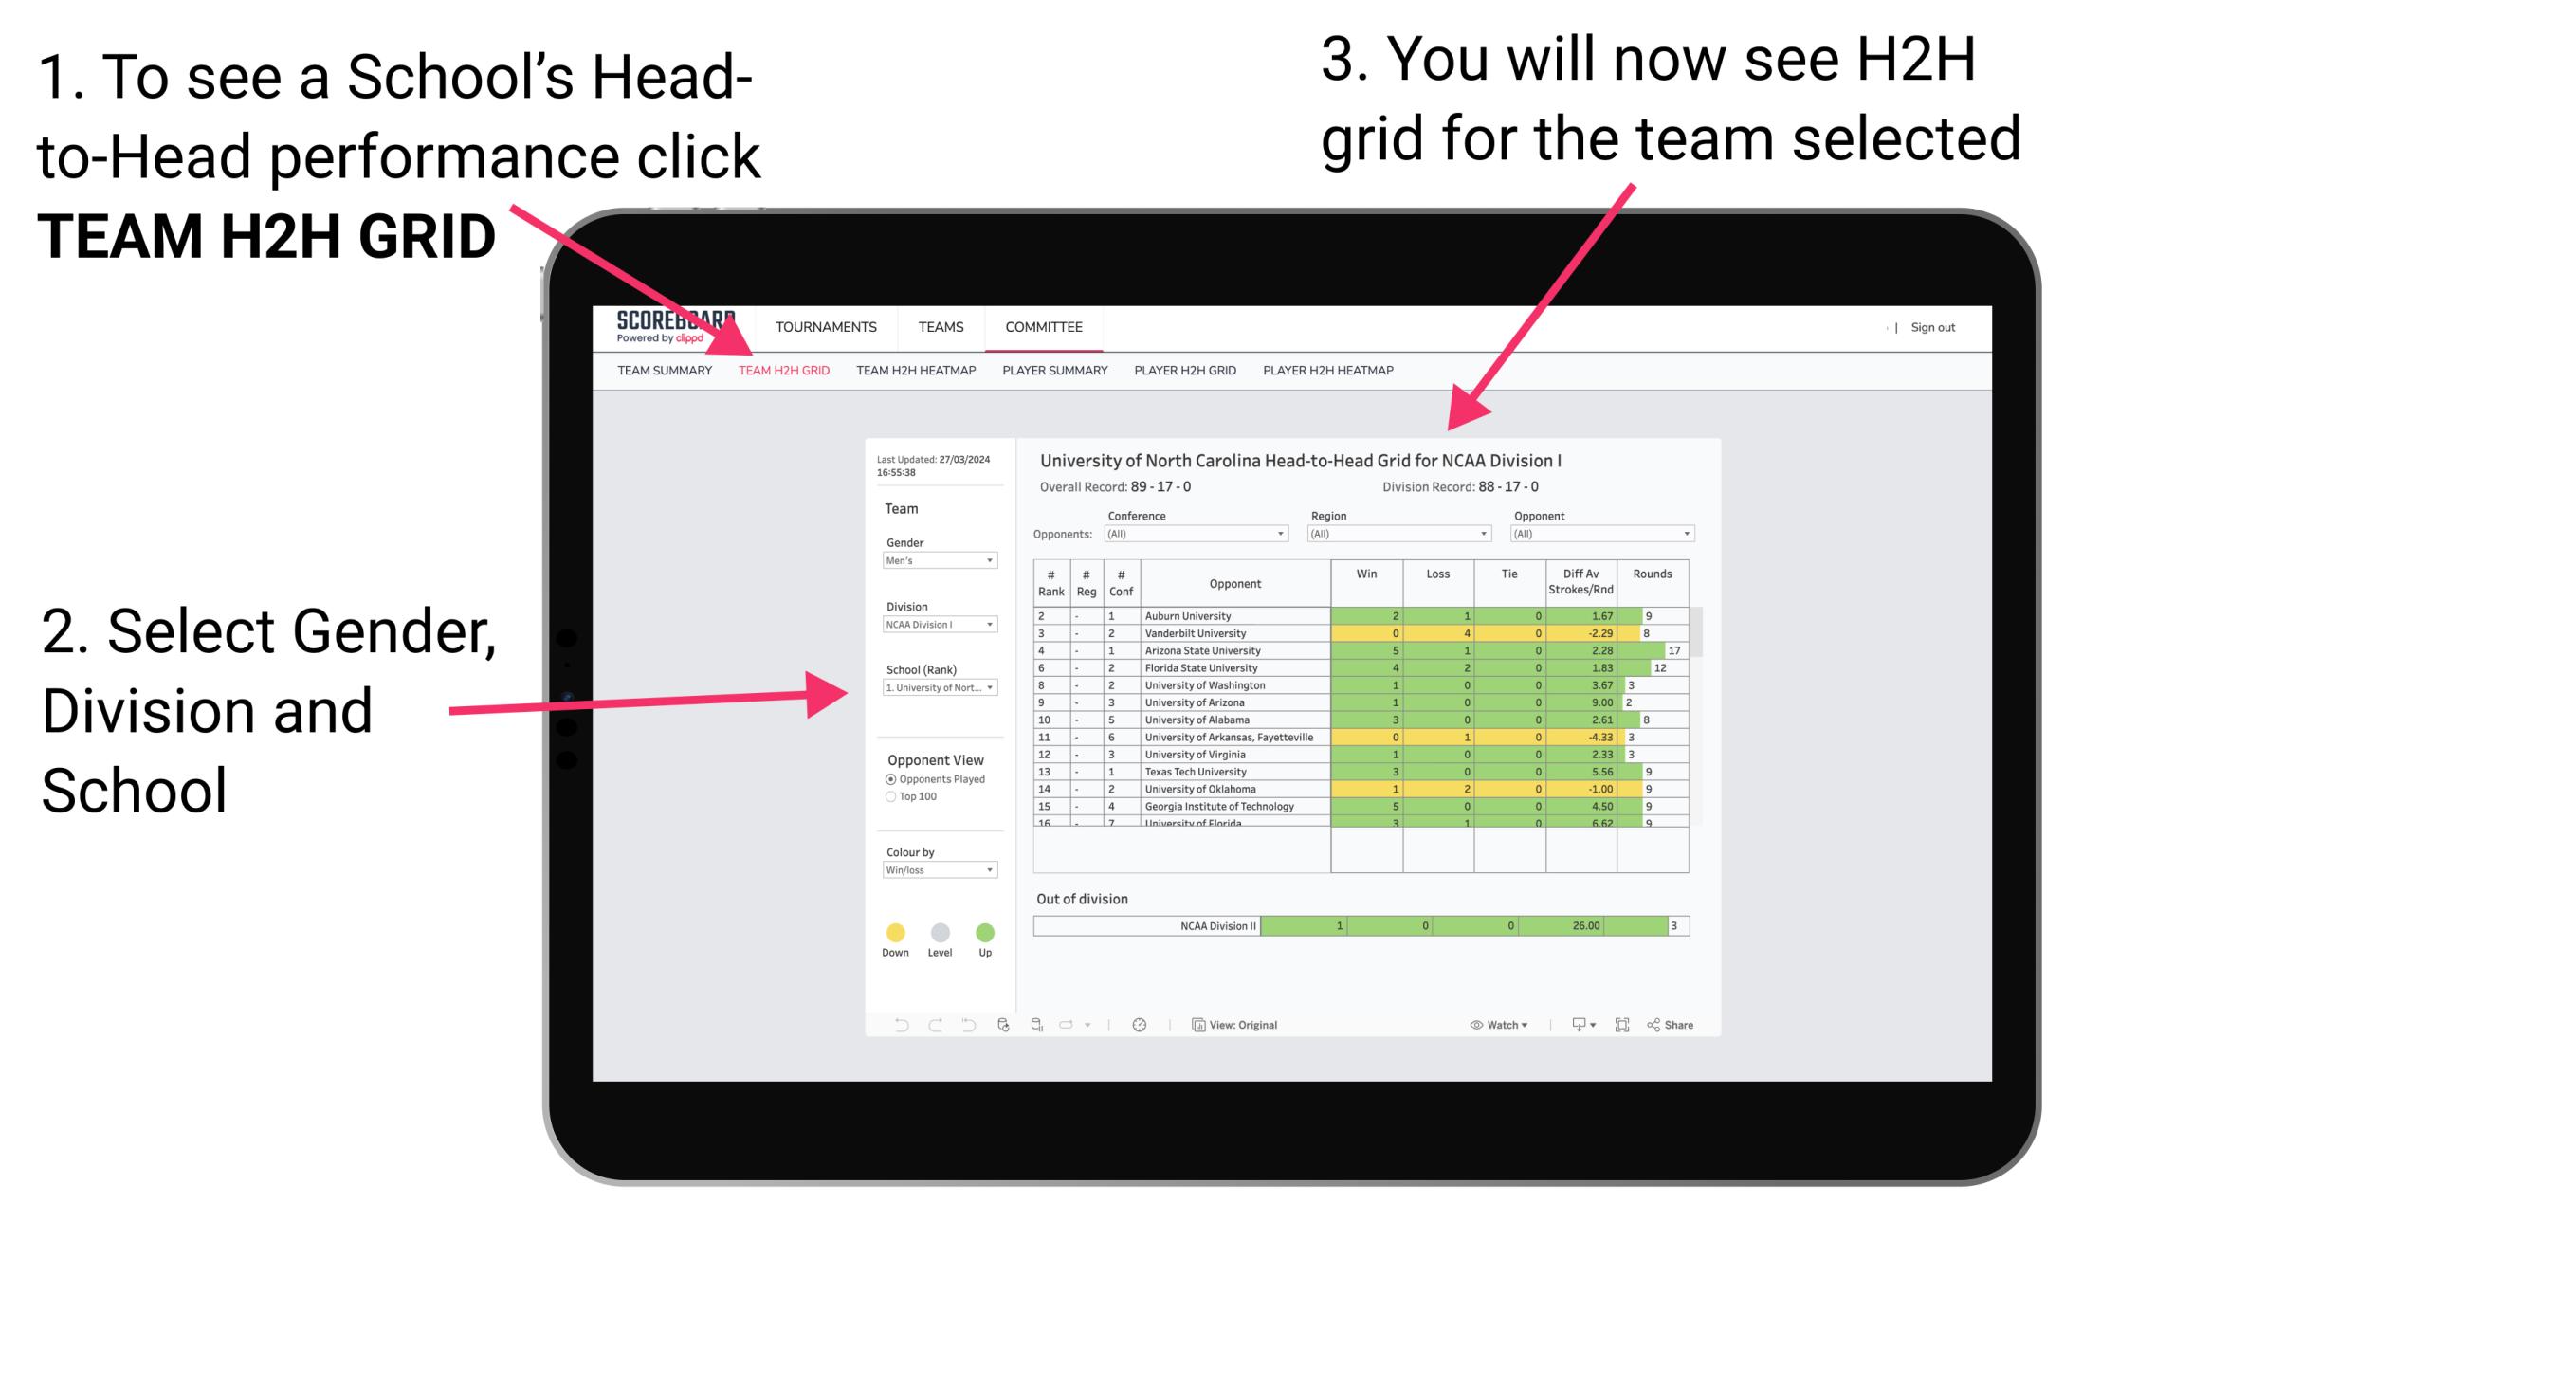2576x1386 pixels.
Task: Click the clock/history icon
Action: click(x=1139, y=1024)
